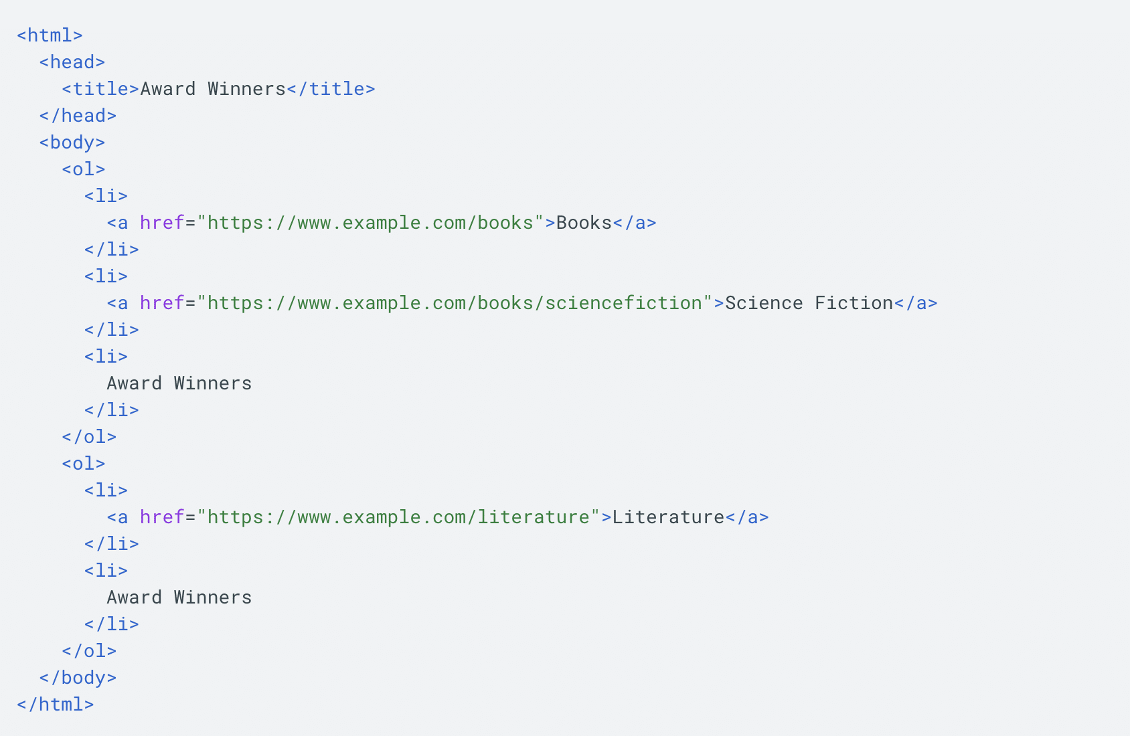Click the Science Fiction anchor text
Image resolution: width=1130 pixels, height=736 pixels.
[809, 303]
